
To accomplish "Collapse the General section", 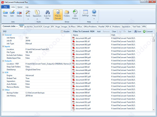I will (x=3, y=35).
